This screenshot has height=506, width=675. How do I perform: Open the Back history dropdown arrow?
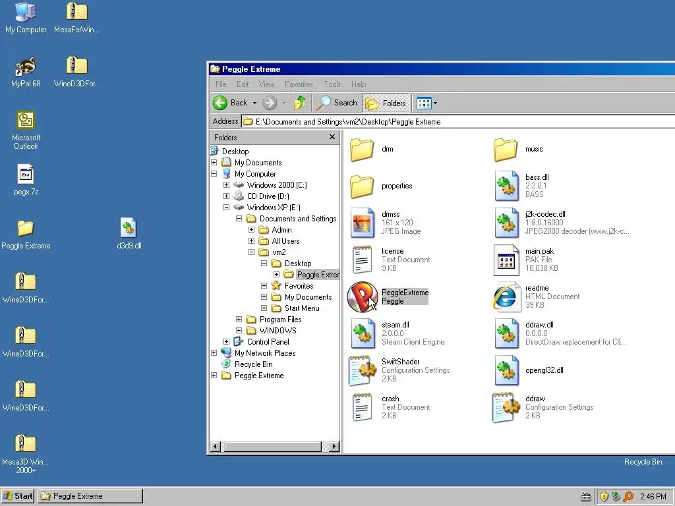254,103
